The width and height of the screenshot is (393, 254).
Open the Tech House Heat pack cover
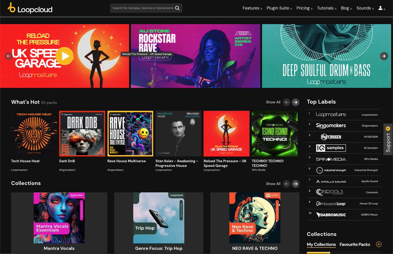pyautogui.click(x=34, y=134)
